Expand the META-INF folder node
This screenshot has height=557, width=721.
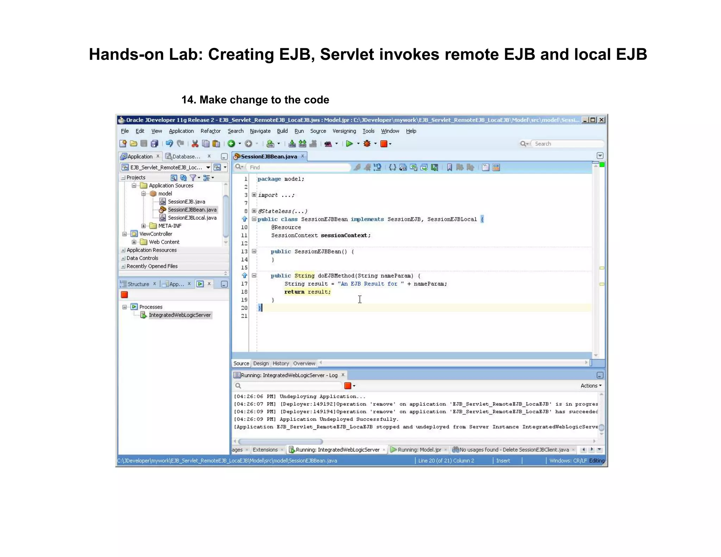point(143,226)
